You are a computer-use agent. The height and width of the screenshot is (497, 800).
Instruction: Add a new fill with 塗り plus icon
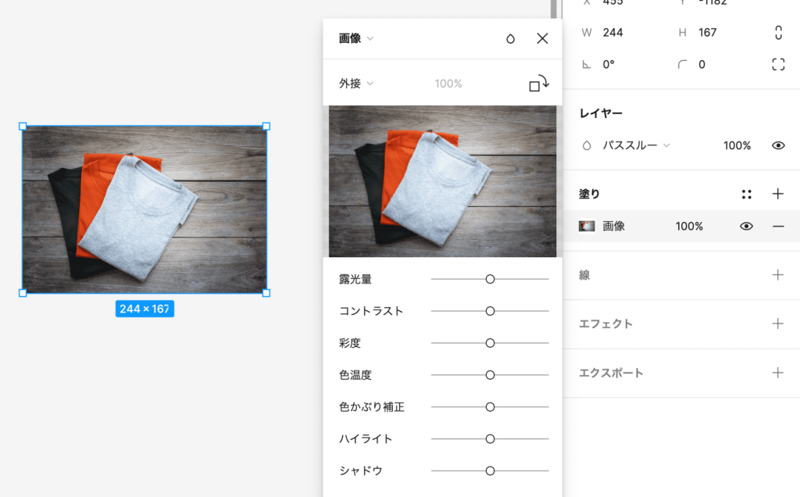[x=777, y=194]
